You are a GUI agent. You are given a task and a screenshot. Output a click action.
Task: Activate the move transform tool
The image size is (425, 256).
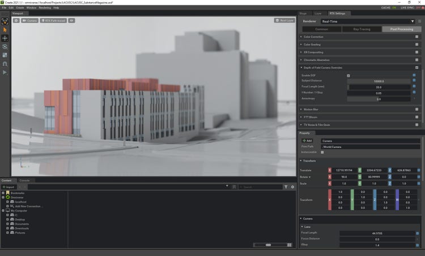5,38
